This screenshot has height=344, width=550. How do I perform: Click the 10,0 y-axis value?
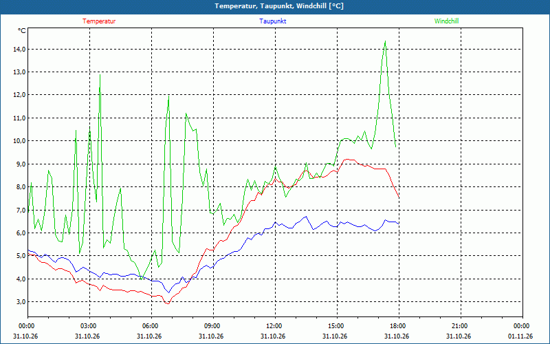[x=19, y=141]
